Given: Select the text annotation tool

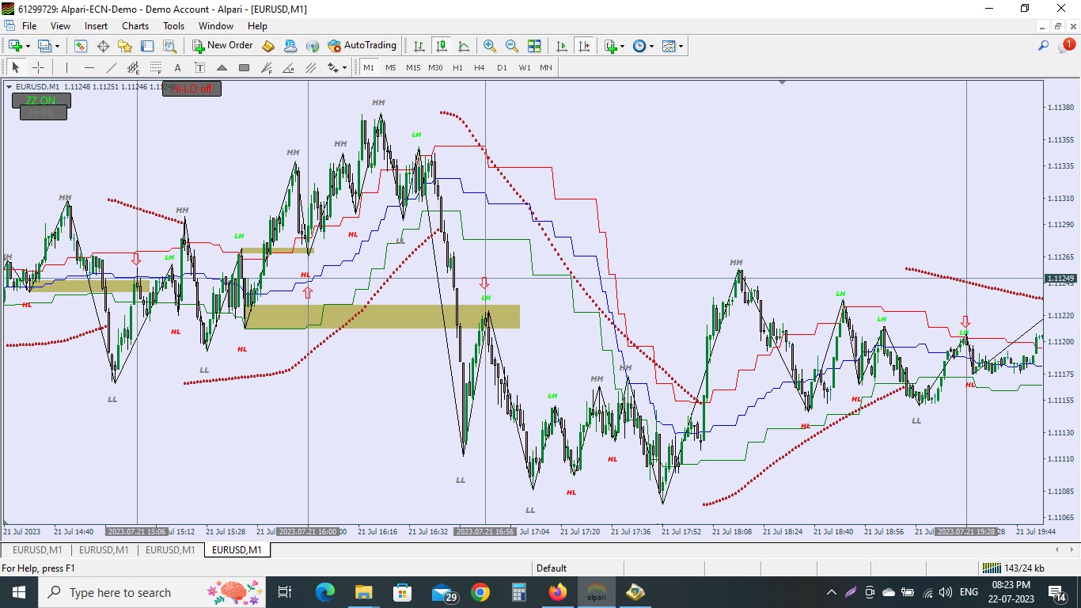Looking at the screenshot, I should 177,68.
